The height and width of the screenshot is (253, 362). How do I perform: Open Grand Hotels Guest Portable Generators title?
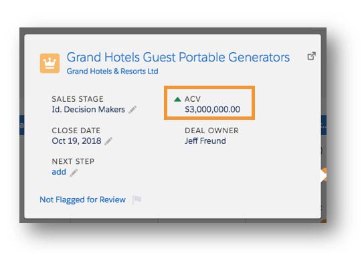pos(178,57)
